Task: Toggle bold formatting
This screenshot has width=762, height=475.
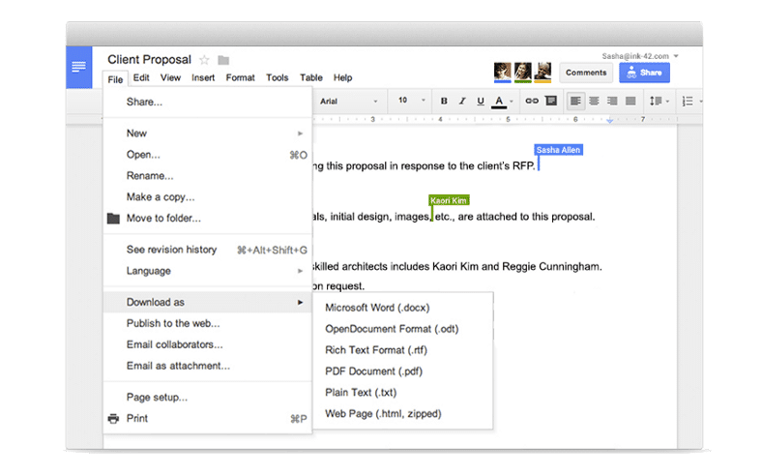Action: tap(444, 102)
